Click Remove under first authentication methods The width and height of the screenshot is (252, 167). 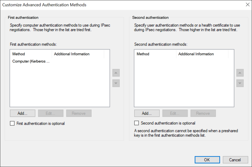point(79,113)
